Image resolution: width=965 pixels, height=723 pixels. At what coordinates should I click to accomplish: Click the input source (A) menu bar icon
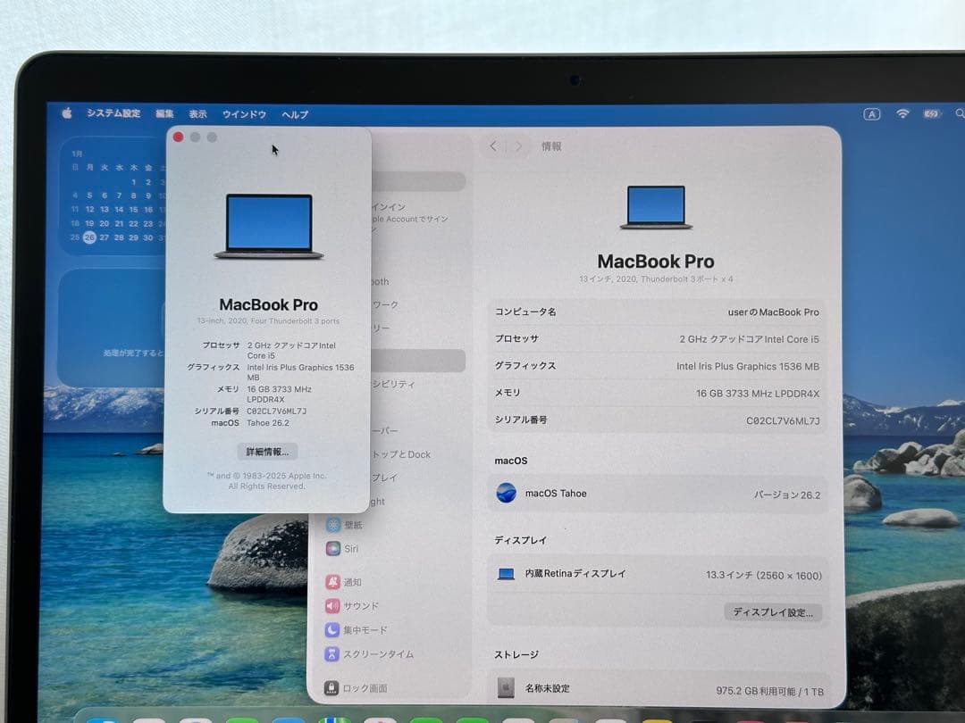[x=872, y=113]
